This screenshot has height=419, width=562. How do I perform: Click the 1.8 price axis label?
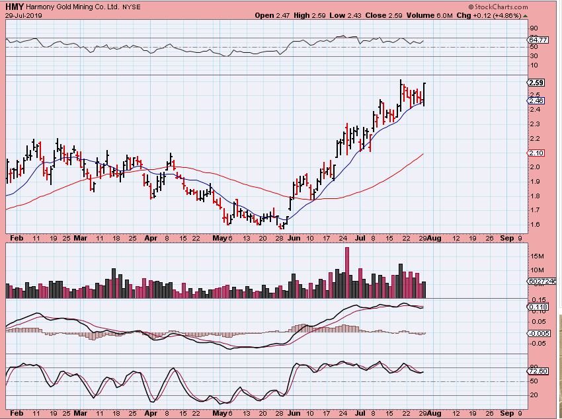pyautogui.click(x=534, y=196)
